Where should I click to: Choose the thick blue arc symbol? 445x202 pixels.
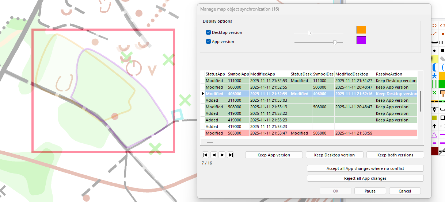pyautogui.click(x=434, y=67)
